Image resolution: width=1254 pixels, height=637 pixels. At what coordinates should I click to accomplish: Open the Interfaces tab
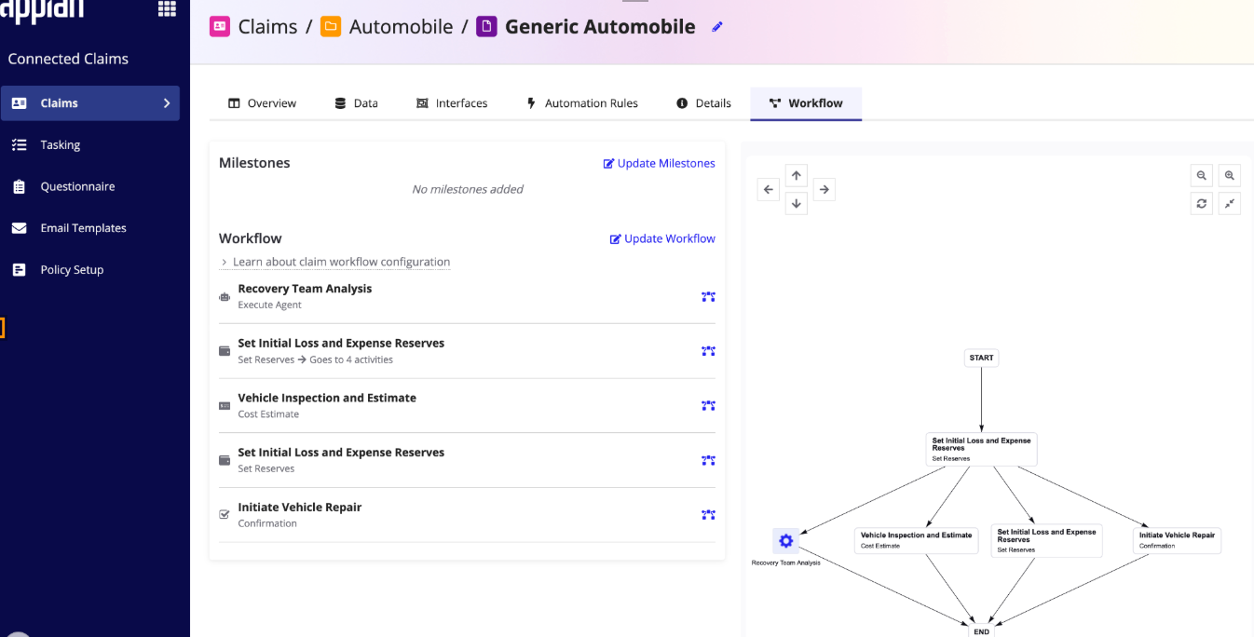coord(452,103)
